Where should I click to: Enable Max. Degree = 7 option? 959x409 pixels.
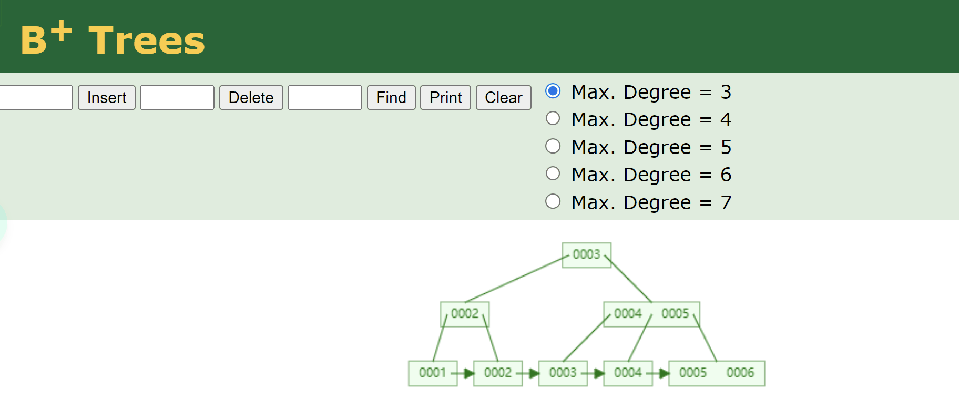pyautogui.click(x=553, y=201)
